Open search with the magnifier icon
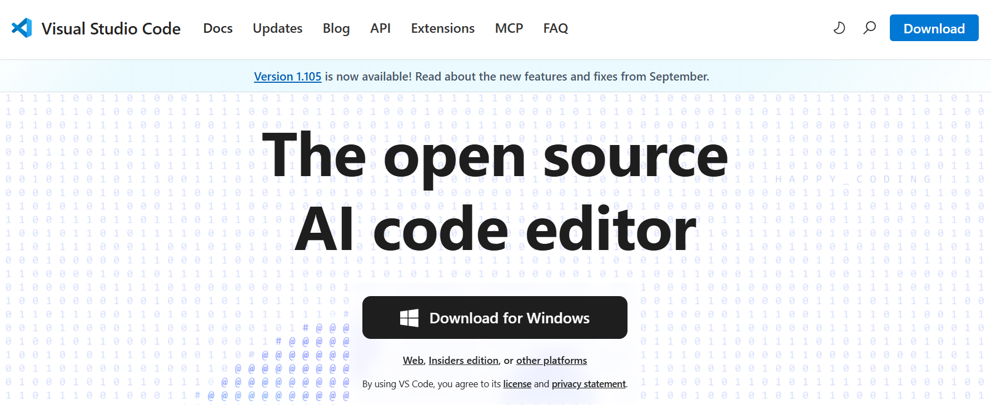 (x=869, y=28)
